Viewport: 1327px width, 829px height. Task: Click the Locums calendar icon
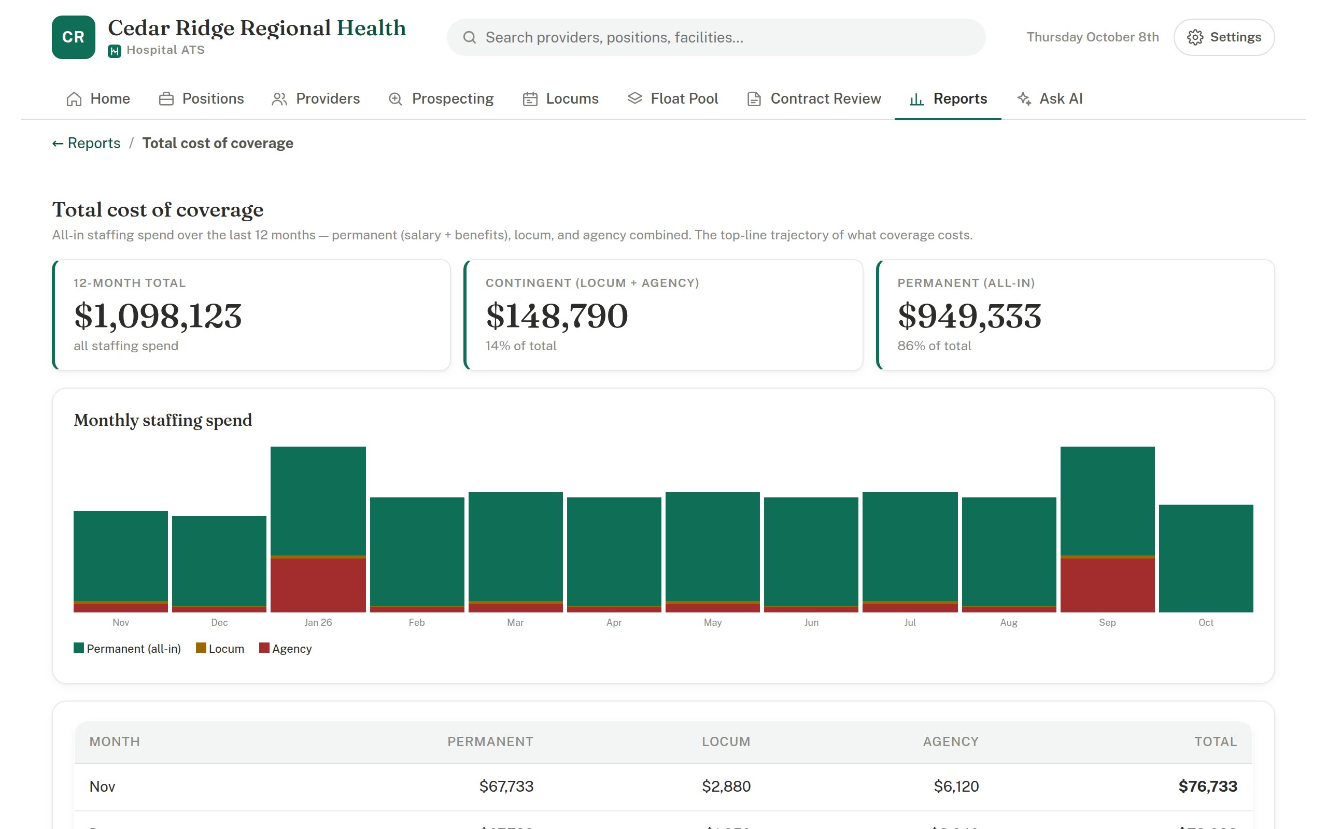[530, 98]
